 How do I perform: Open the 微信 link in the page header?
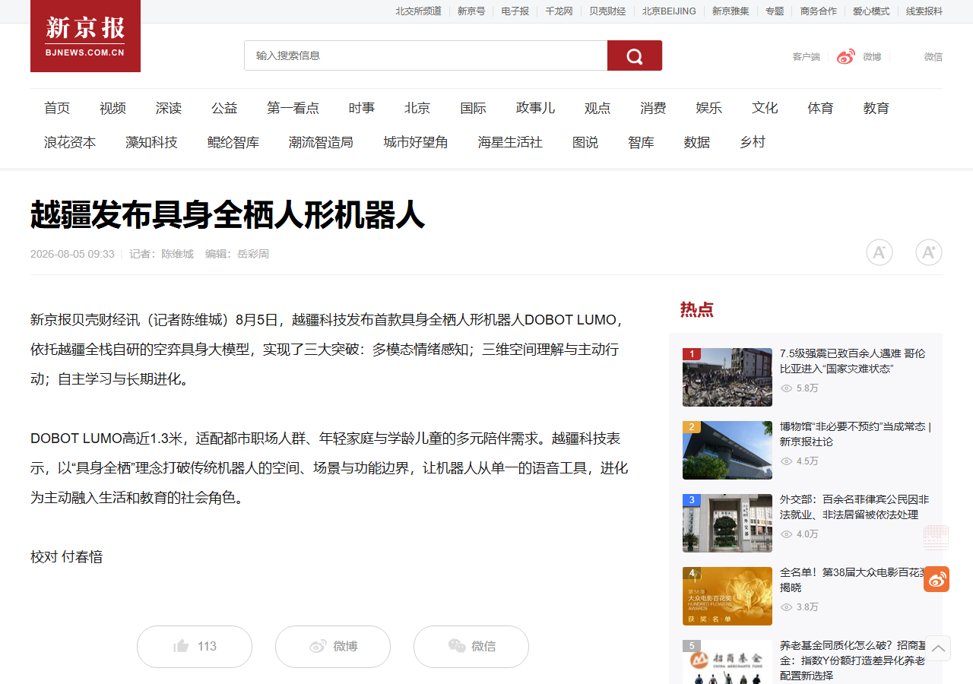point(933,57)
